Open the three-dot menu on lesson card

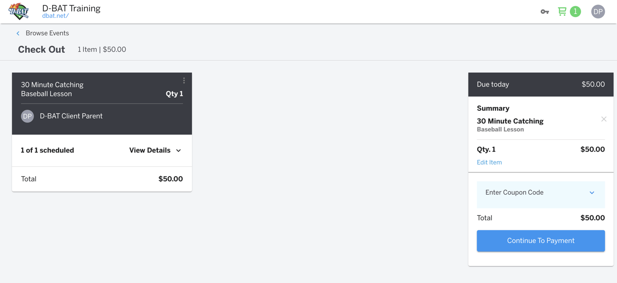[x=184, y=81]
